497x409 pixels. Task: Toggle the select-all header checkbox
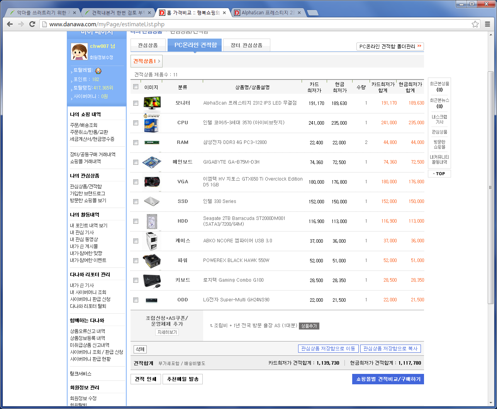(136, 87)
